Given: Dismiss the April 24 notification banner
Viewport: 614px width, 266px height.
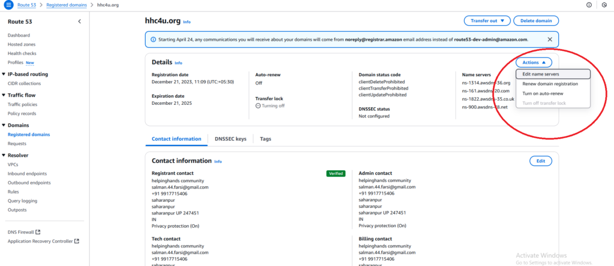Looking at the screenshot, I should pos(550,40).
